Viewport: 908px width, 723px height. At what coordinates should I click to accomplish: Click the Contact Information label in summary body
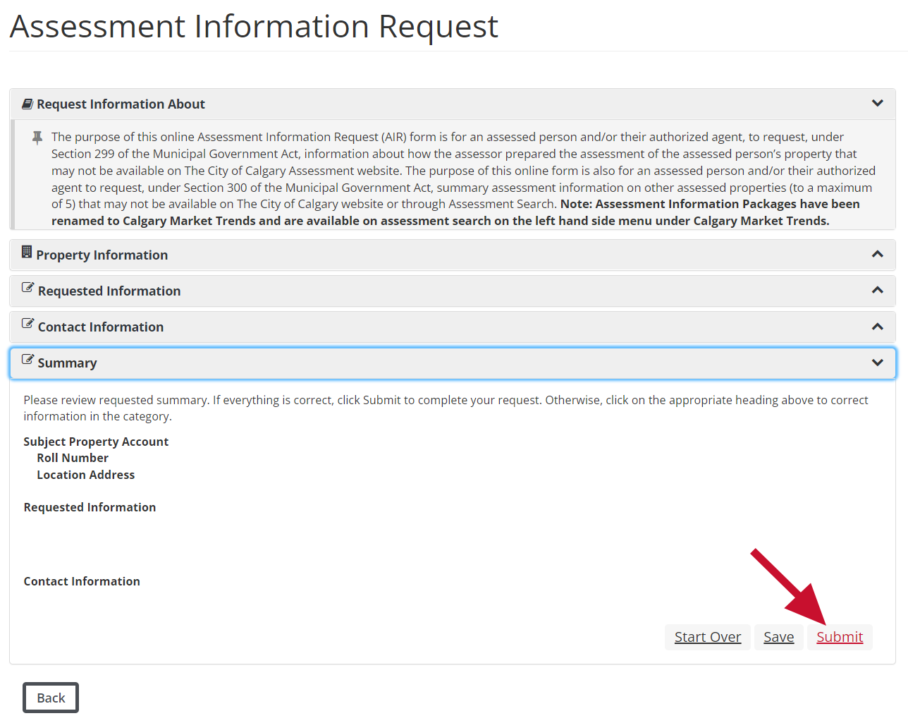pos(82,581)
